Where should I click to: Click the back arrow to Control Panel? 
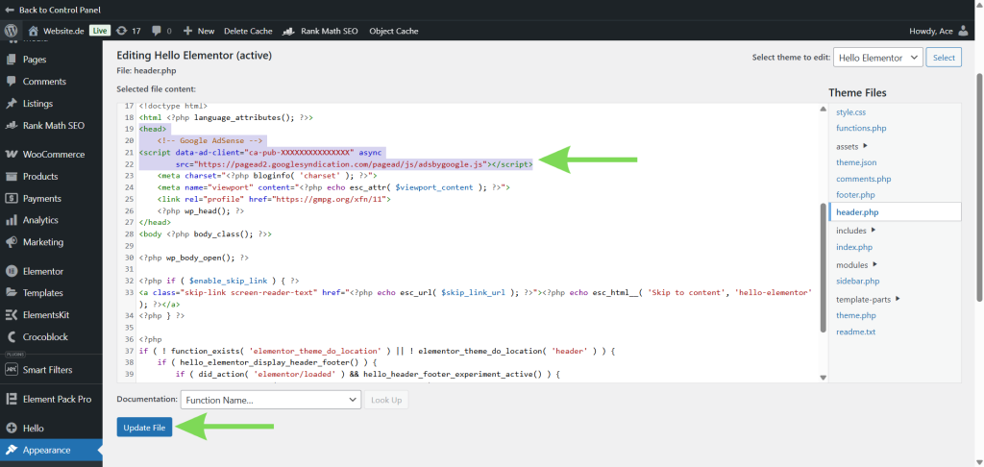[10, 10]
